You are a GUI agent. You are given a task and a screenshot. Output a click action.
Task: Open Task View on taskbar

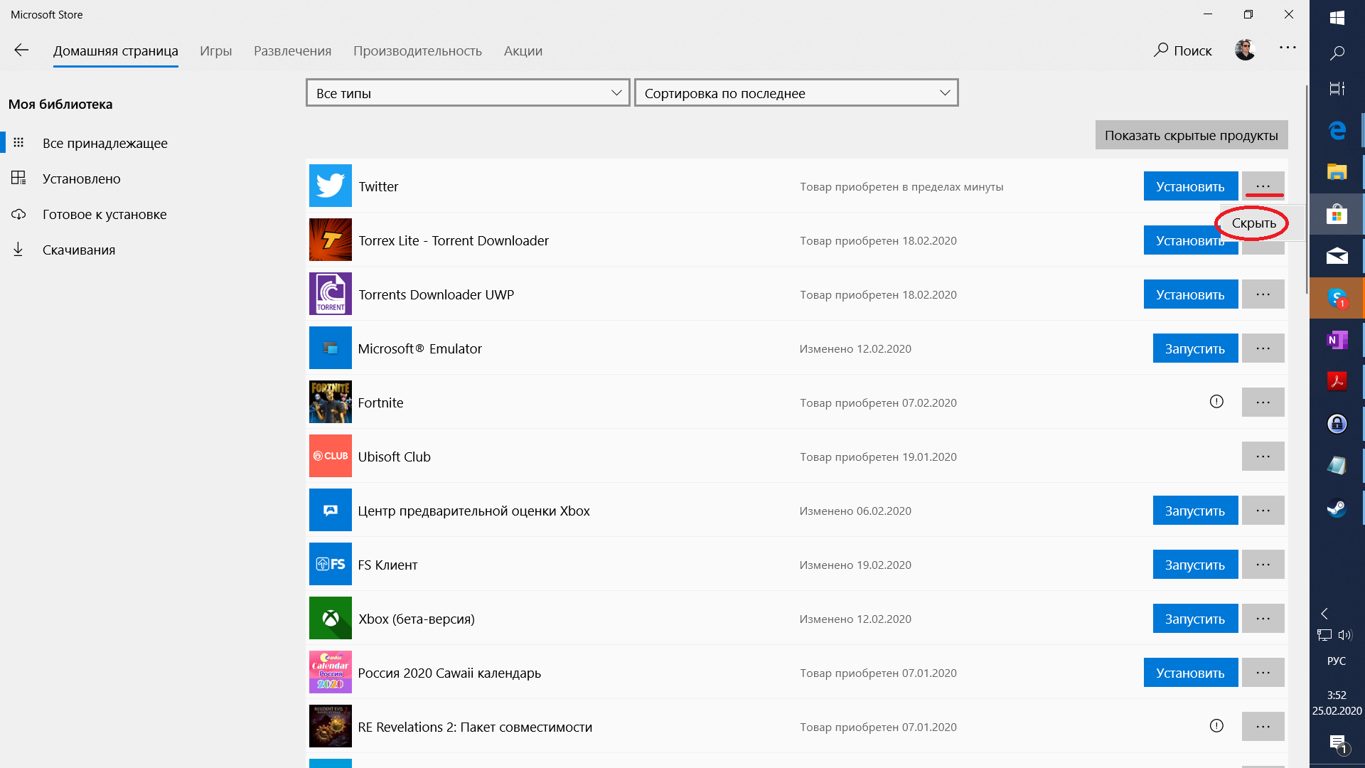(1337, 88)
